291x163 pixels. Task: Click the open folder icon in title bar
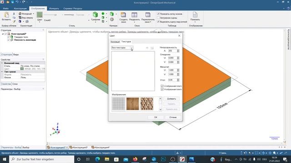pos(8,2)
